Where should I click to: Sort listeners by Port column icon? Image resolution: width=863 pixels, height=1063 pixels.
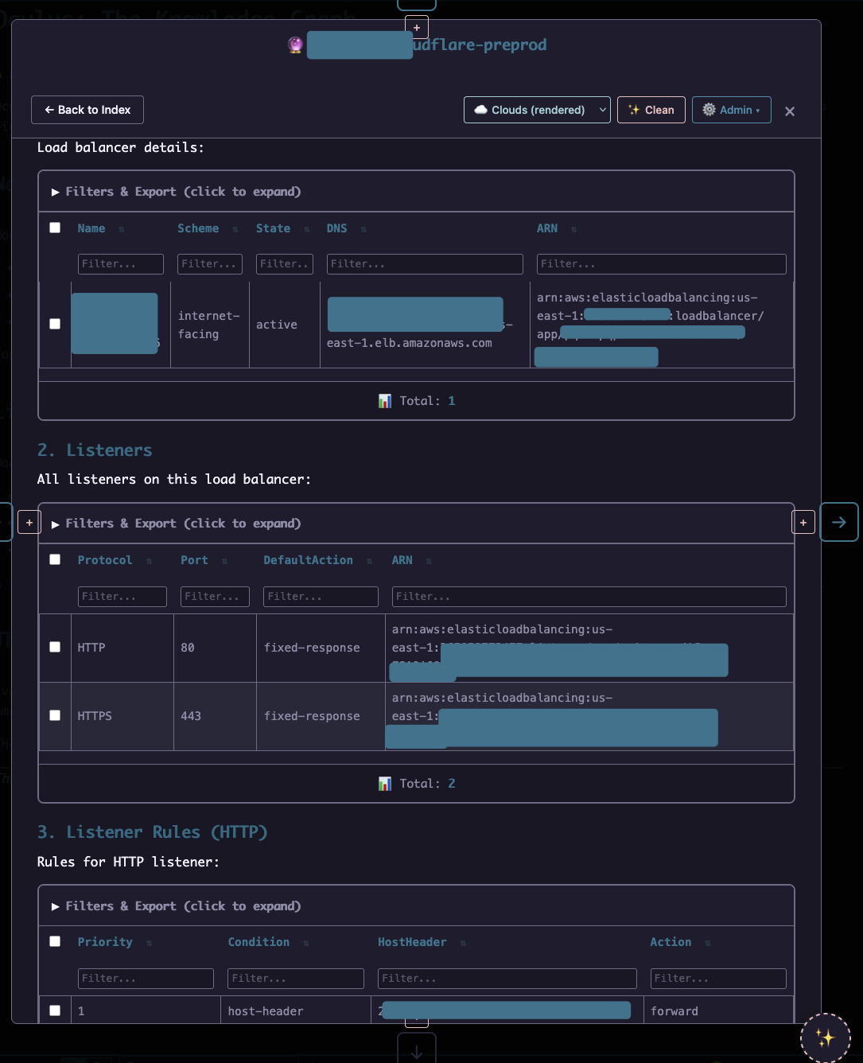(224, 561)
